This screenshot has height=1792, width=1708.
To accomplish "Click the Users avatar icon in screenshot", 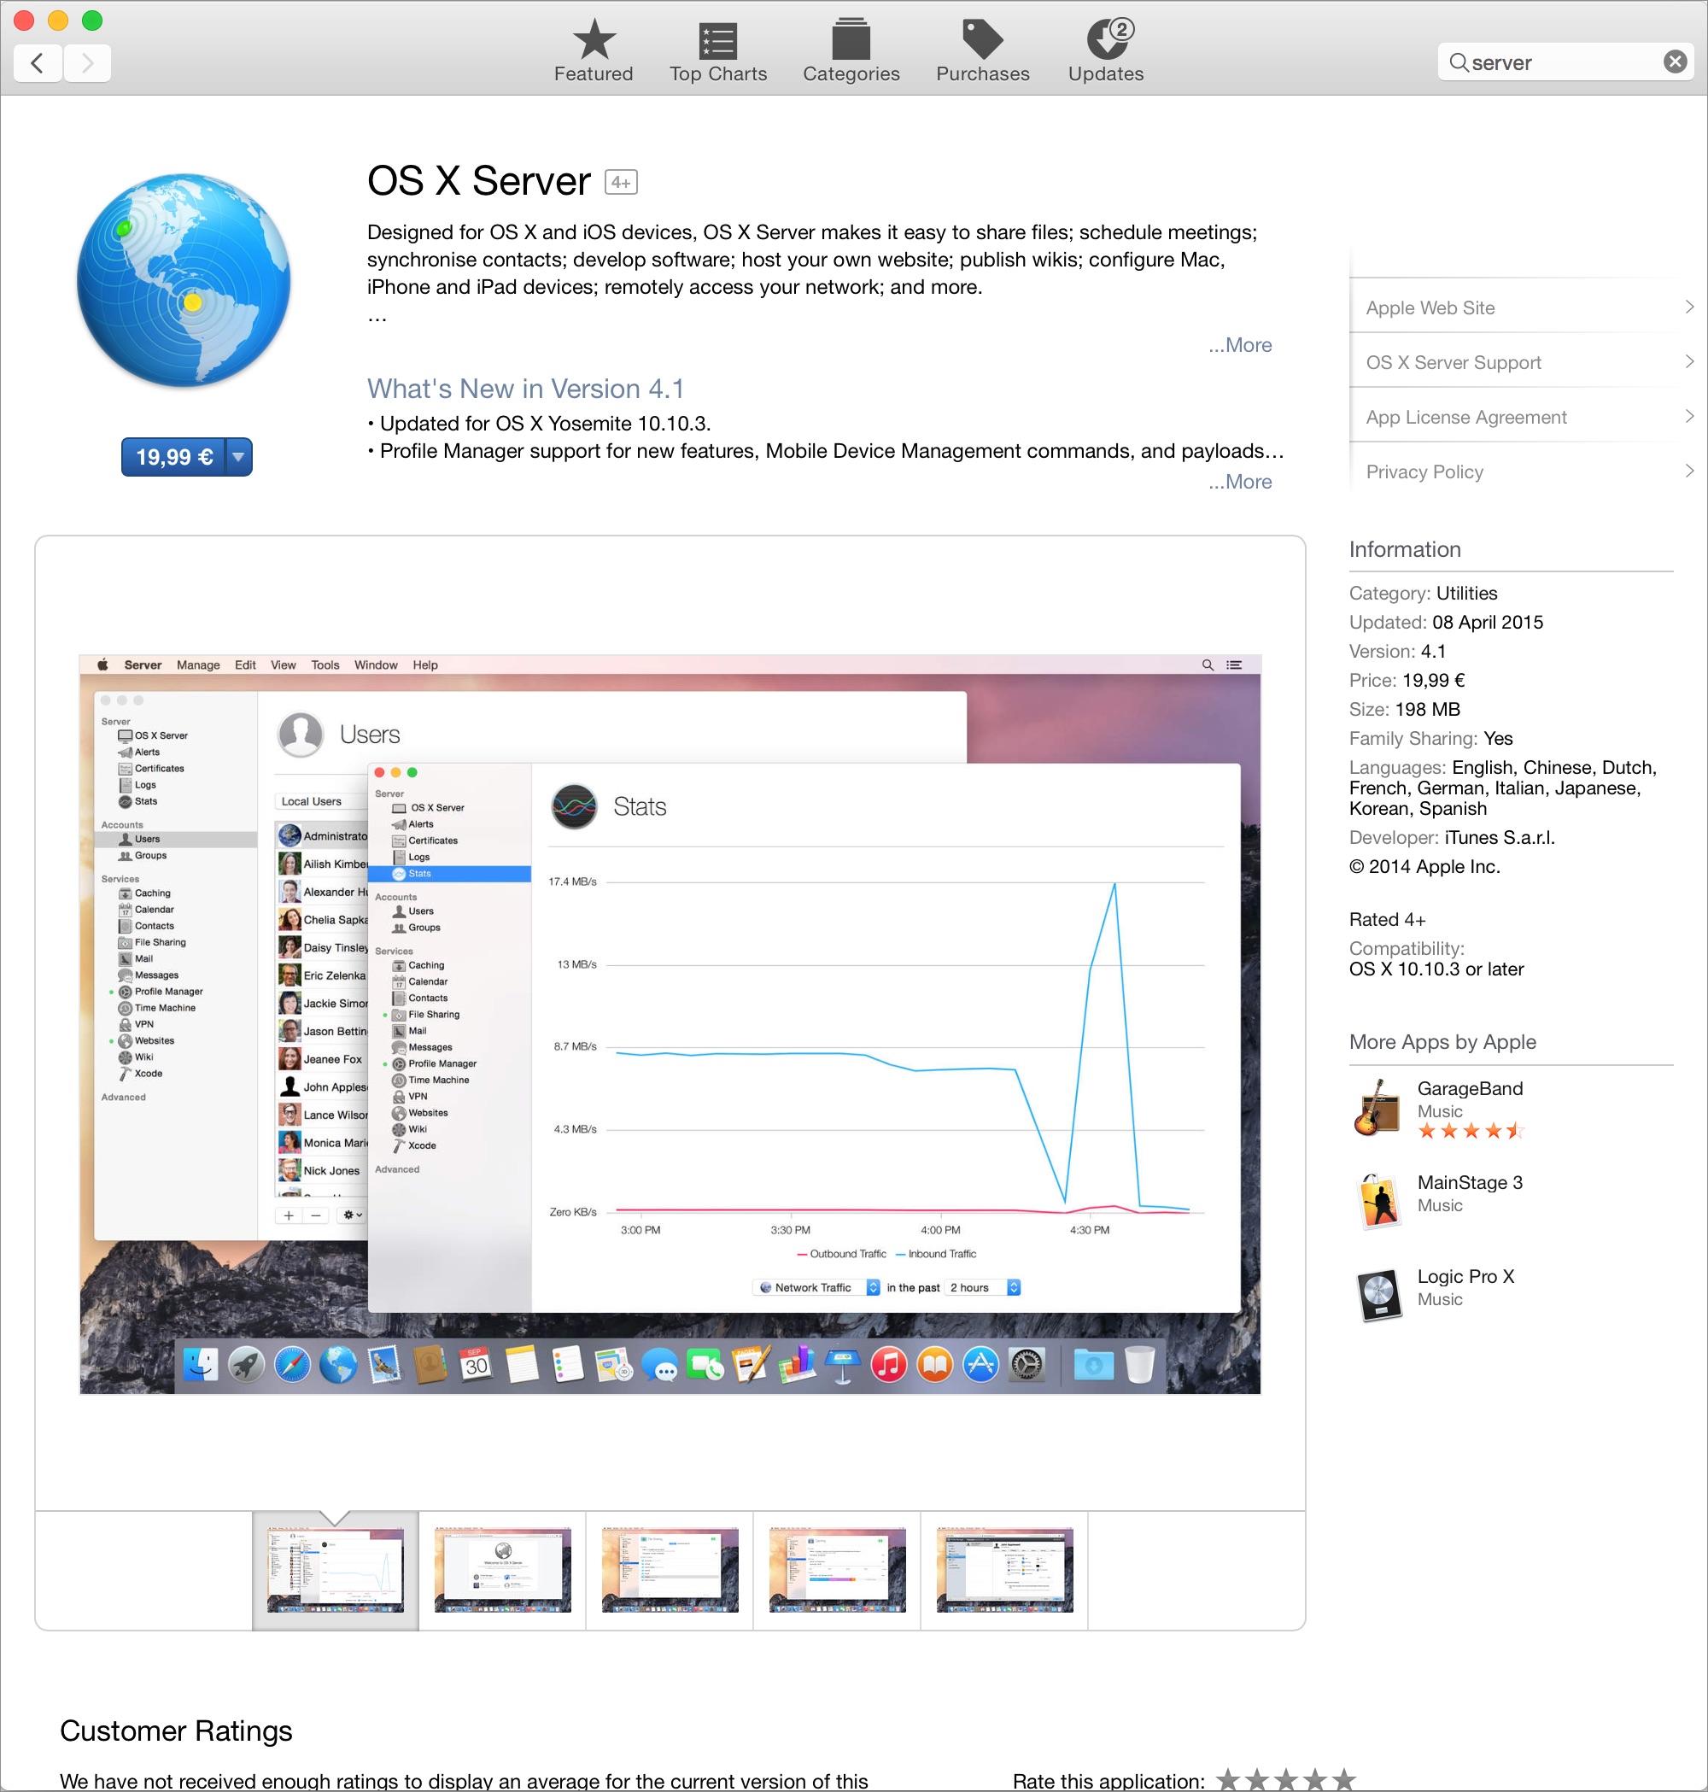I will (x=301, y=734).
